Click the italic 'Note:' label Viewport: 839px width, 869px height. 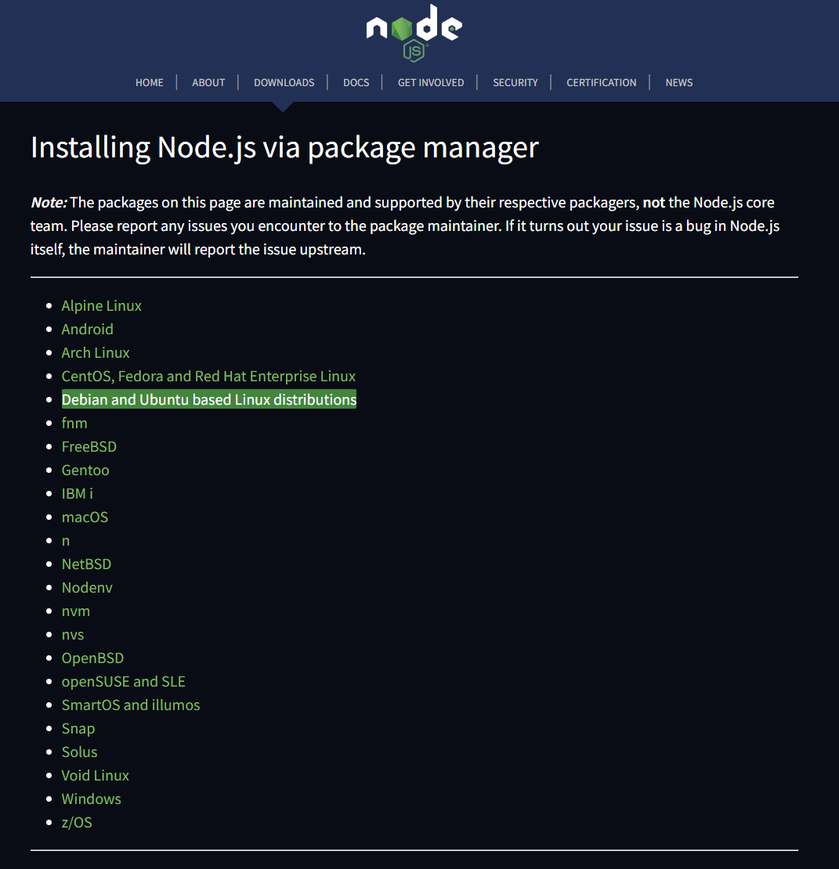pyautogui.click(x=49, y=202)
